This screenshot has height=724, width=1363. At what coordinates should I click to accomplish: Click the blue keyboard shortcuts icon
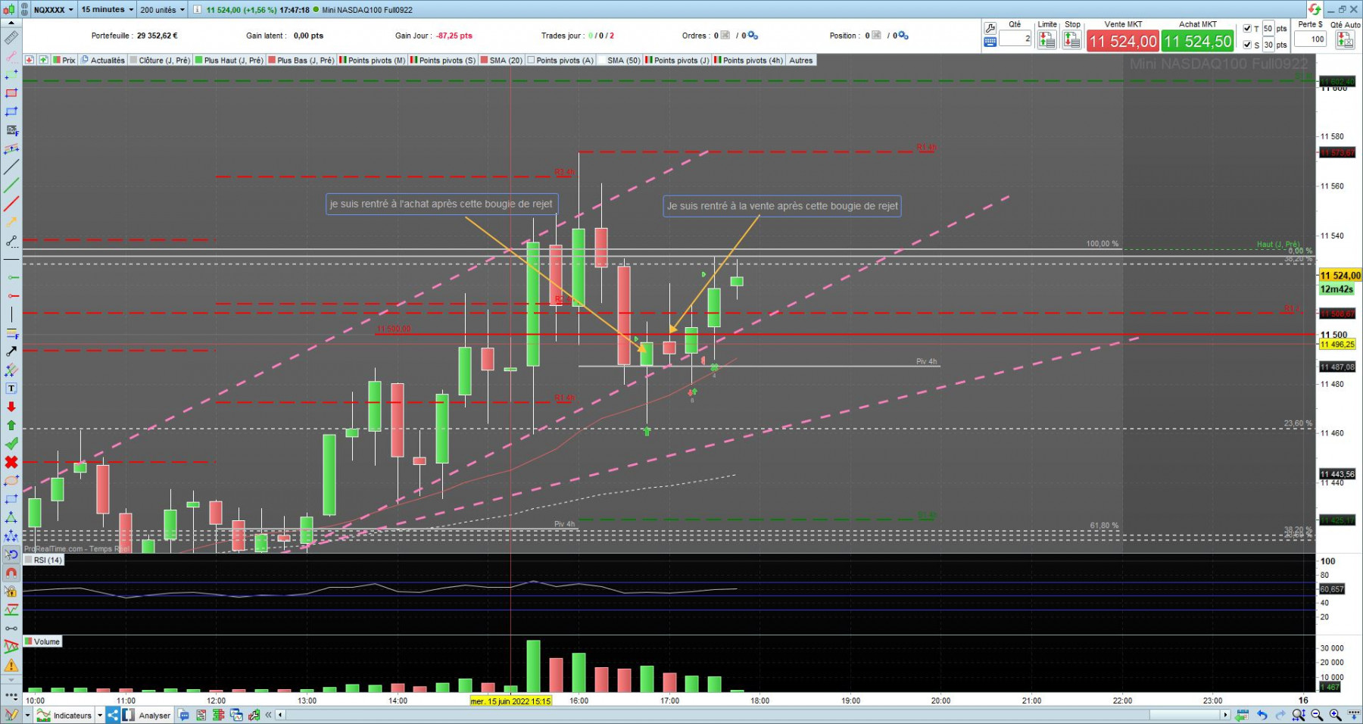pos(990,42)
